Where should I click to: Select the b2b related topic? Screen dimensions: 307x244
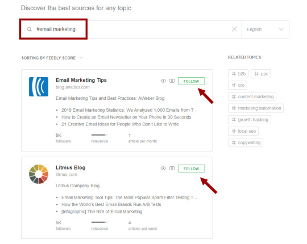tap(238, 74)
